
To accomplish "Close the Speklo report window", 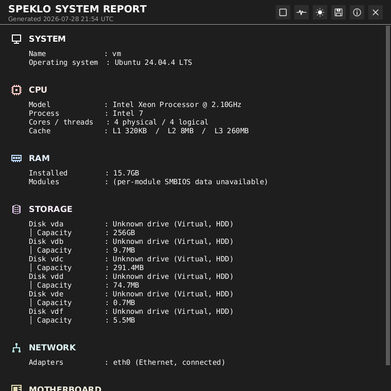I will point(376,12).
